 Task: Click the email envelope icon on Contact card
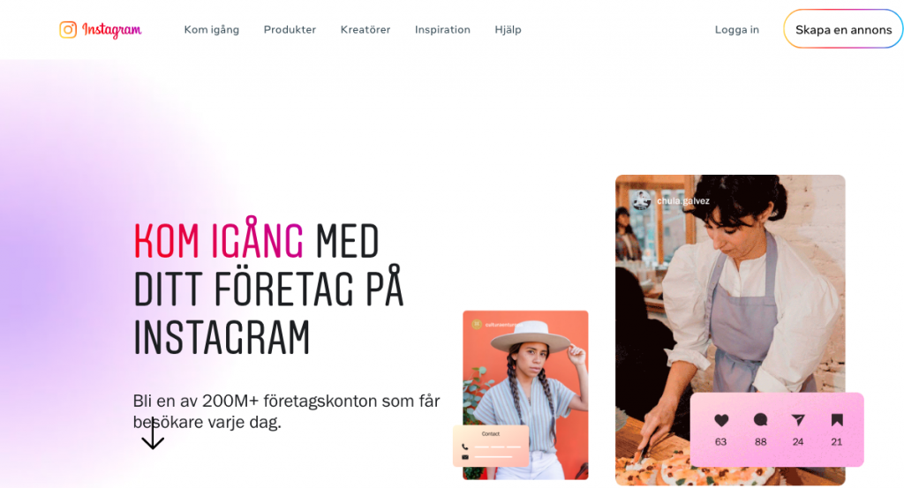click(x=464, y=457)
